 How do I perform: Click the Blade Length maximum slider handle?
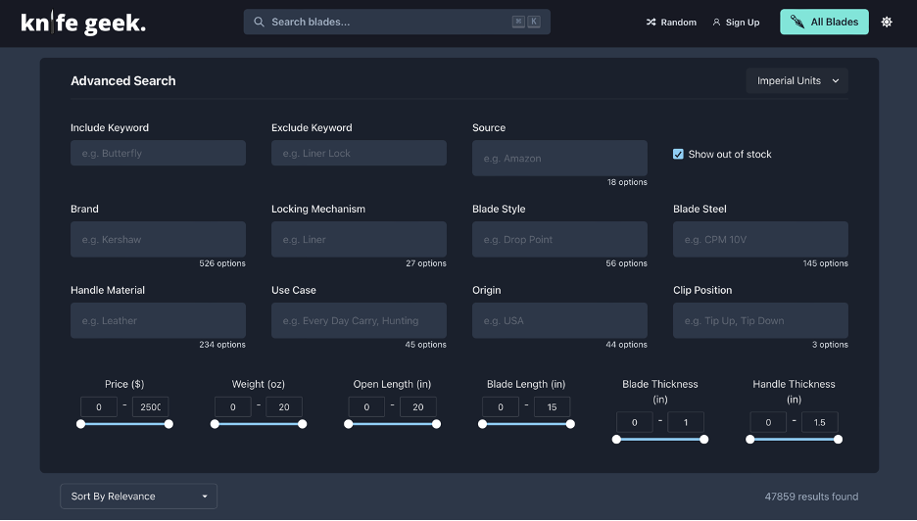[x=570, y=424]
